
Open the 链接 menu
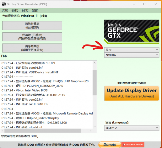15,10
